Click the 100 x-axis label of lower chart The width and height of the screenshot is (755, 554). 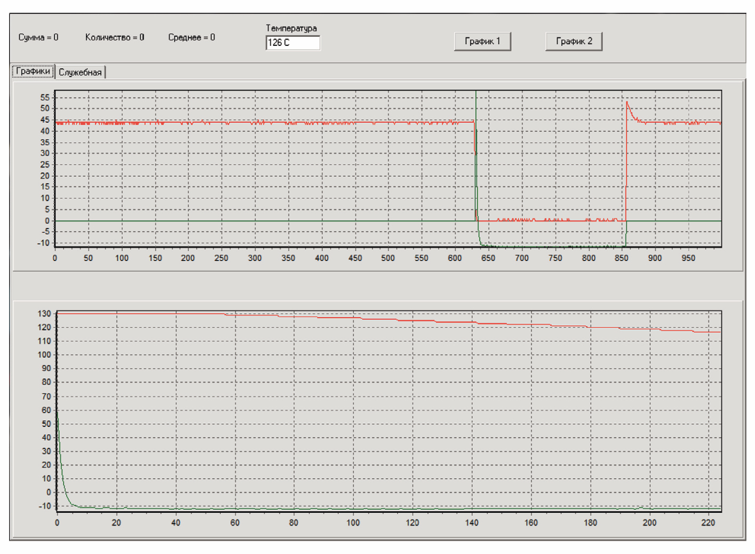(353, 523)
